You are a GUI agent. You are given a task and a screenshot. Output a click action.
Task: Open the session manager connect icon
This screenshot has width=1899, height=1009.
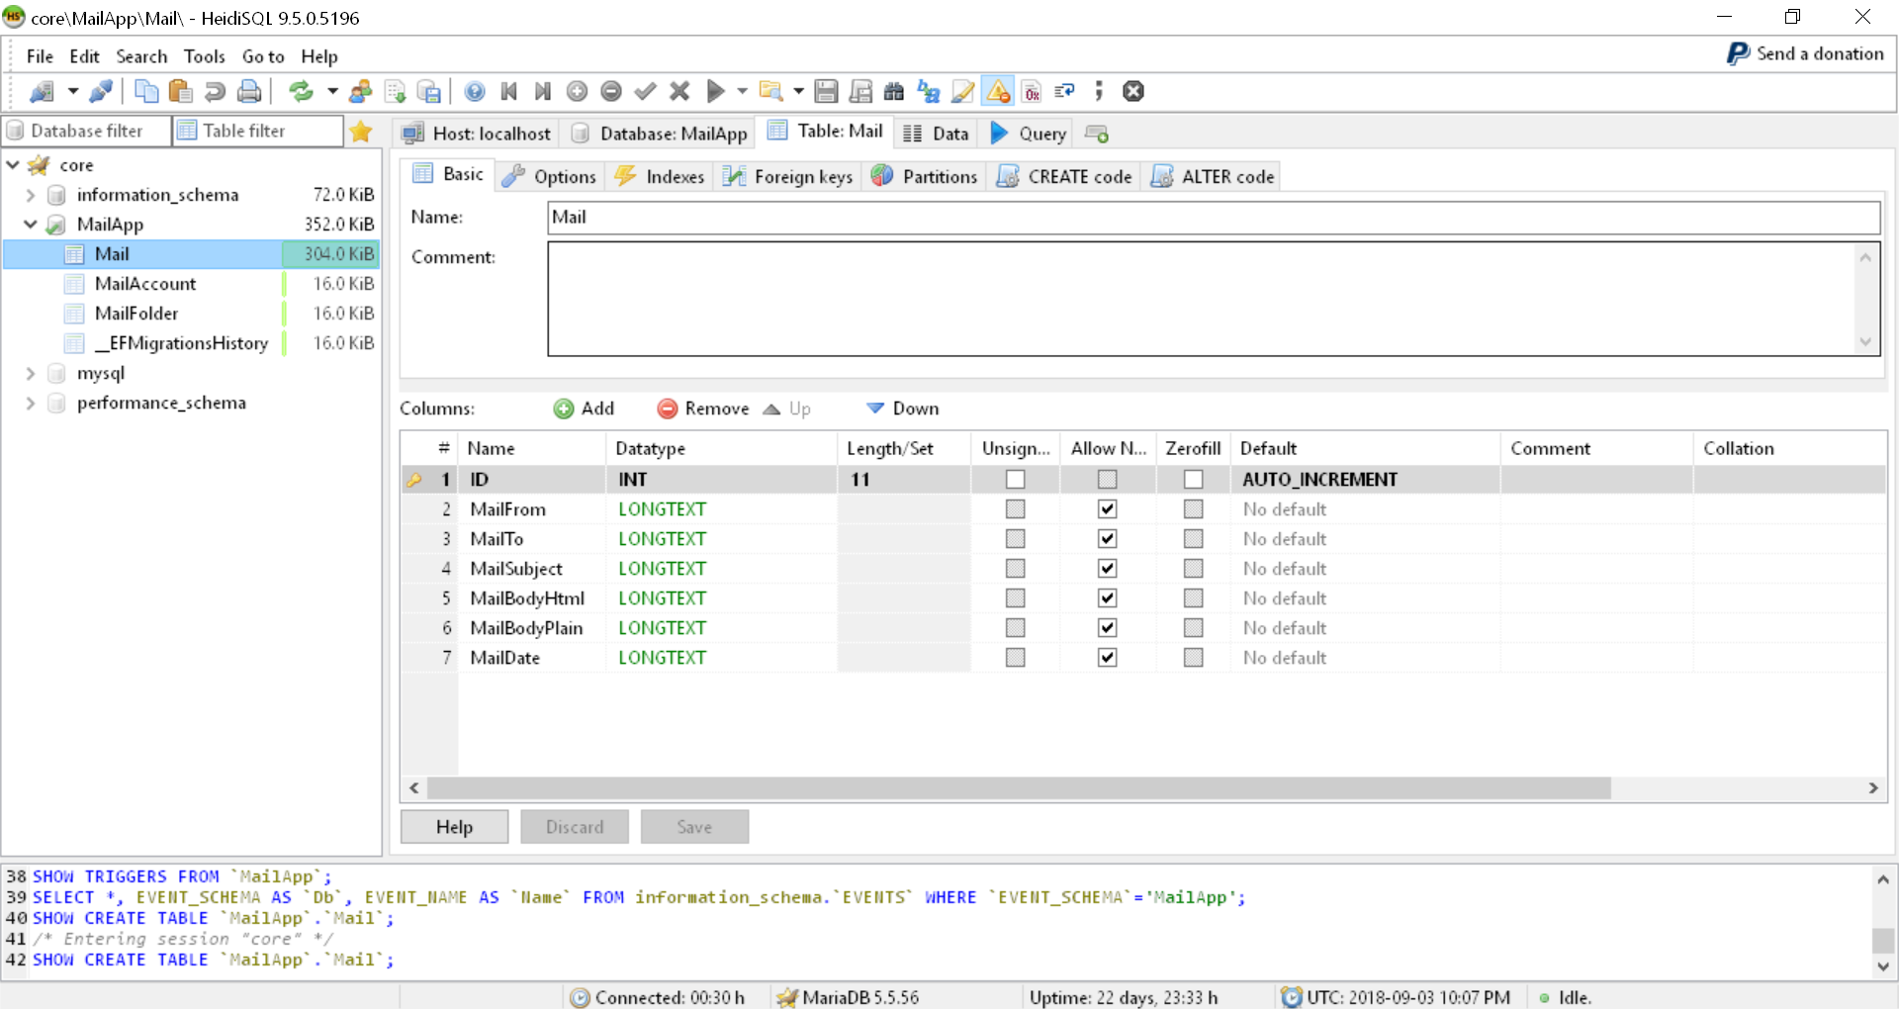click(x=42, y=92)
